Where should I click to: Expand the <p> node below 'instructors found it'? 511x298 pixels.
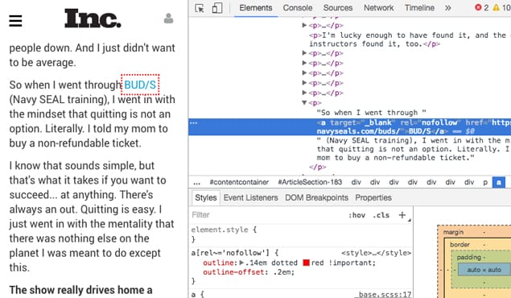click(304, 53)
